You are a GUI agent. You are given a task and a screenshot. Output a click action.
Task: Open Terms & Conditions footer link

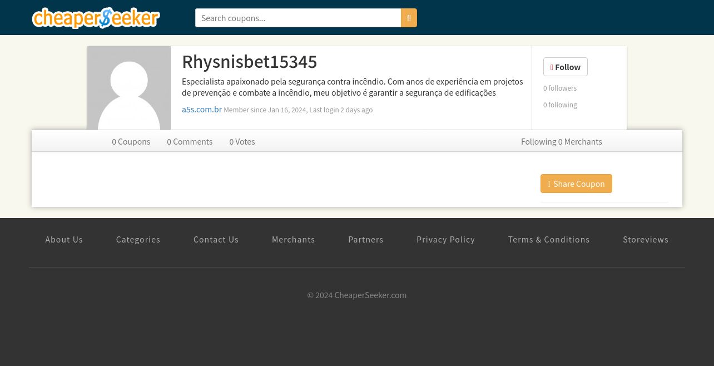[x=549, y=239]
